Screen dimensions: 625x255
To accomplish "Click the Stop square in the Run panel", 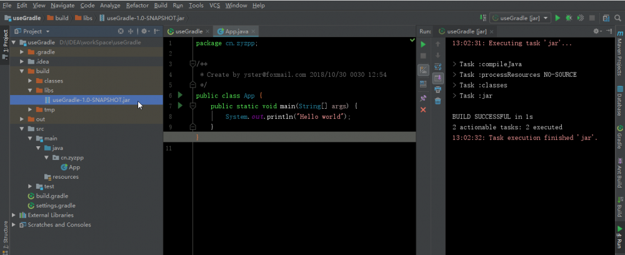I will pos(423,56).
